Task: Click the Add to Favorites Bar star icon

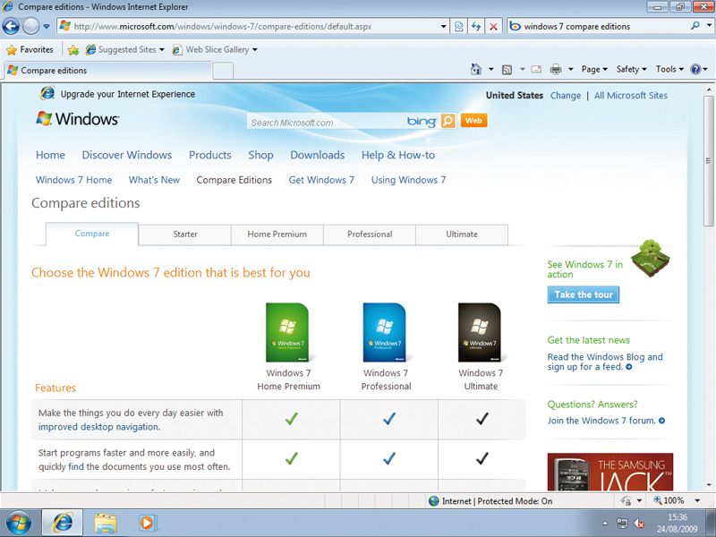Action: (x=73, y=50)
